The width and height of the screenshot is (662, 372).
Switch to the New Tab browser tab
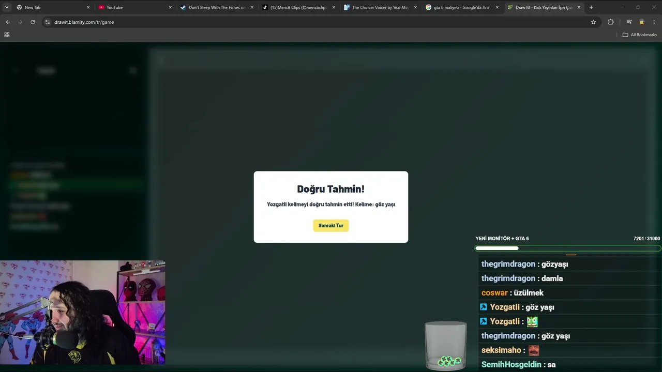(x=52, y=7)
